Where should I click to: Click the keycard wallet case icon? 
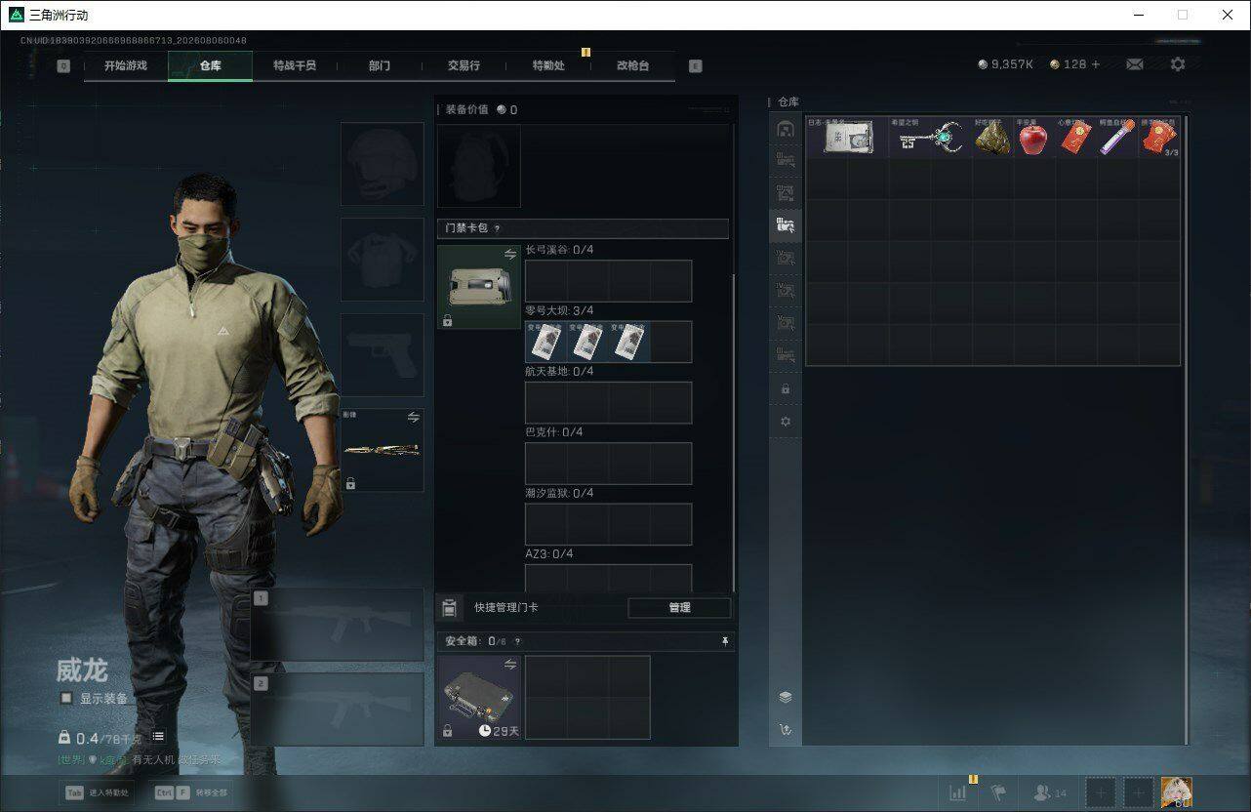pos(479,287)
